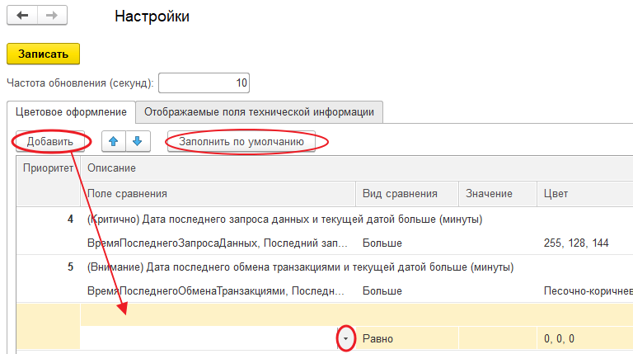Move row down with blue arrow
633x354 pixels.
tap(138, 142)
